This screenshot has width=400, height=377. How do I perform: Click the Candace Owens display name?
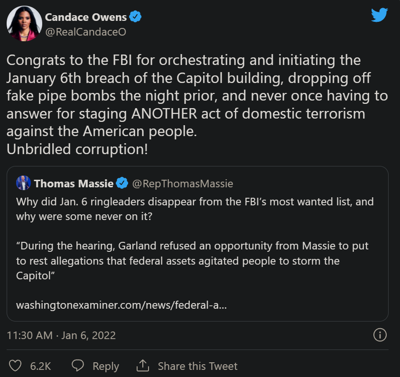[86, 18]
